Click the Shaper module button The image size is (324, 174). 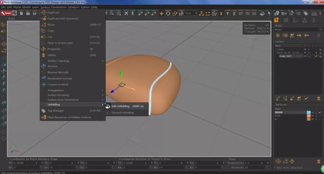[6, 13]
